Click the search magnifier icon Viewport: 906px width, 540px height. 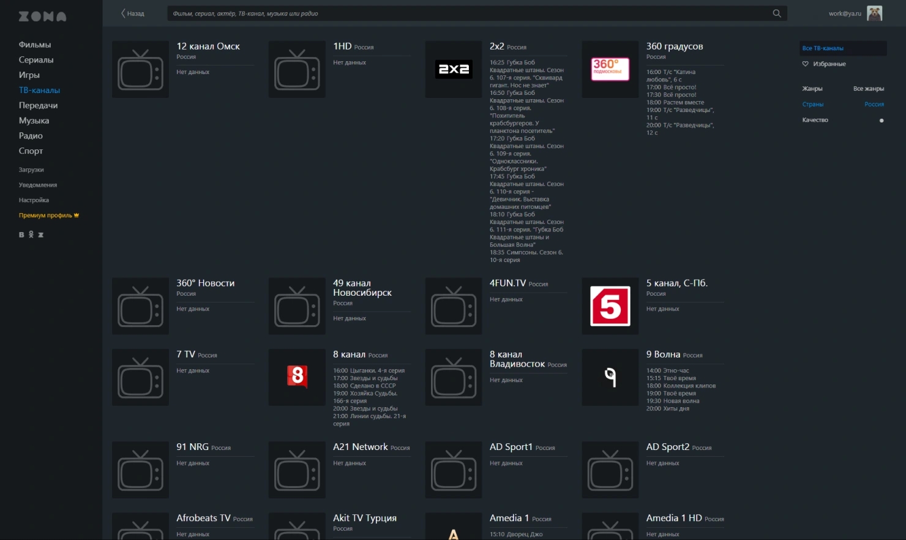click(776, 13)
